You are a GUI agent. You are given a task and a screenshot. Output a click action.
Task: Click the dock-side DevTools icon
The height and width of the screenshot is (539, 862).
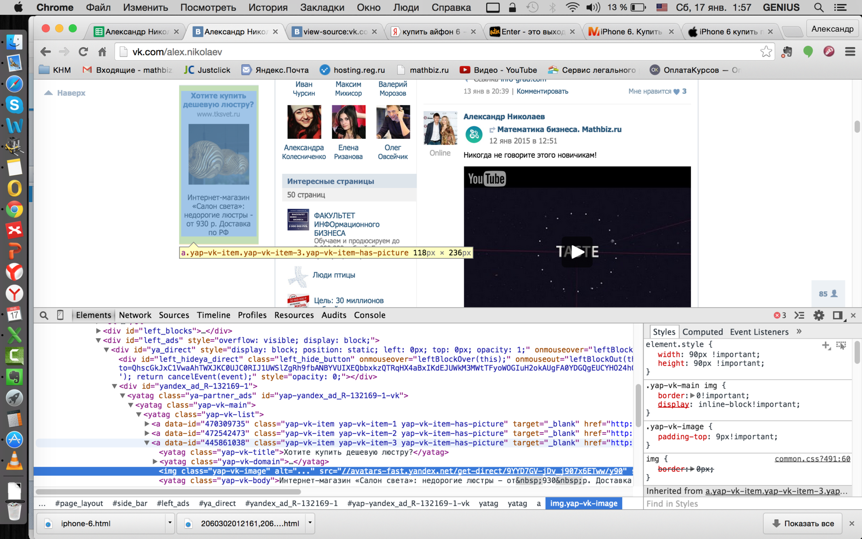coord(837,315)
